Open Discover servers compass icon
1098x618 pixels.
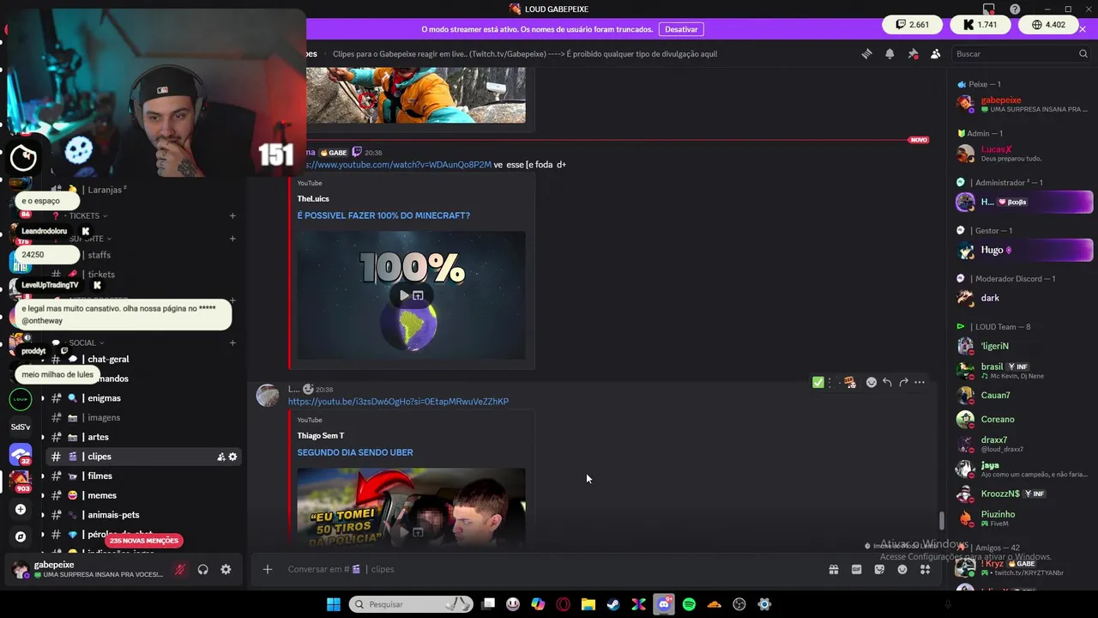(x=21, y=536)
